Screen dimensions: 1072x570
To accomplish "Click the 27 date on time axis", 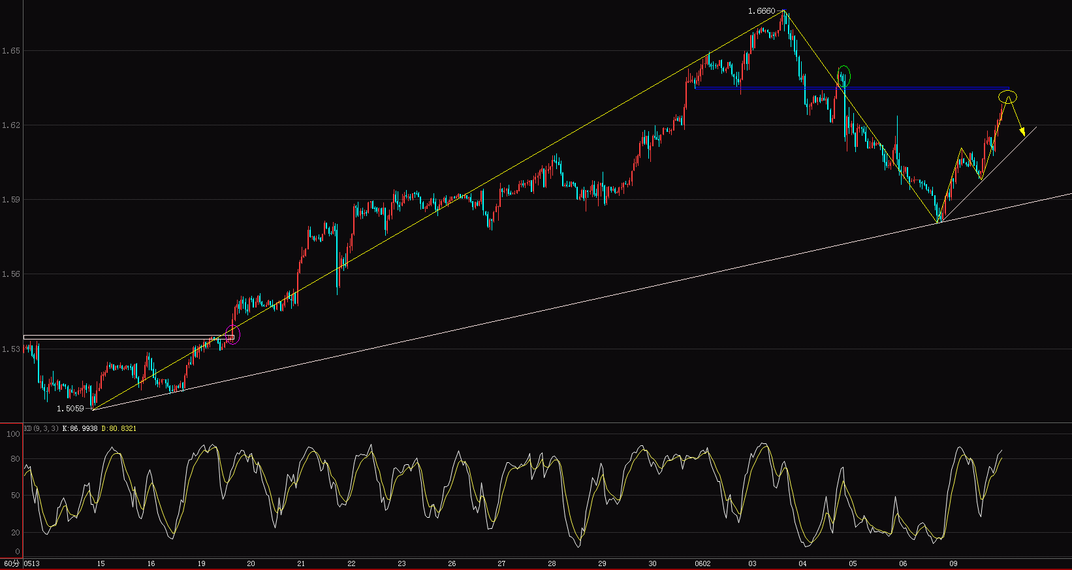I will [501, 563].
